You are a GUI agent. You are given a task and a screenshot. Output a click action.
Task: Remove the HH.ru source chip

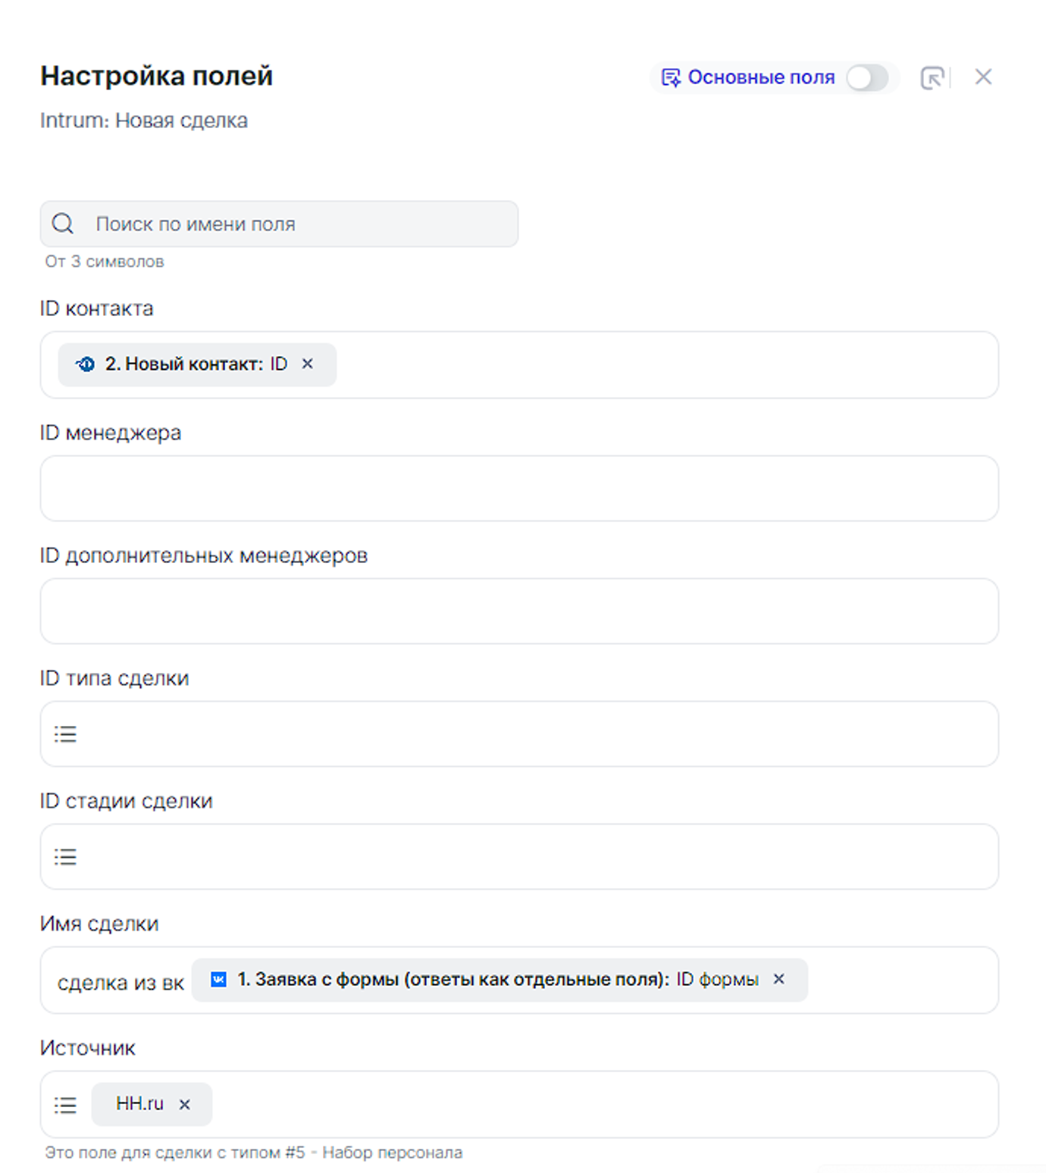(184, 1104)
